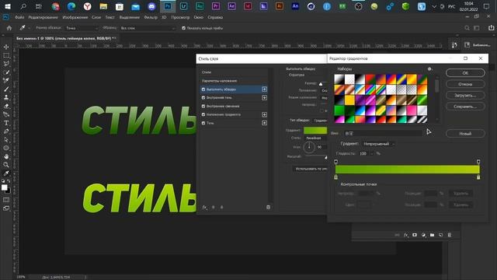The height and width of the screenshot is (280, 497).
Task: Toggle the Внутреннее свечение checkbox
Action: coord(203,106)
